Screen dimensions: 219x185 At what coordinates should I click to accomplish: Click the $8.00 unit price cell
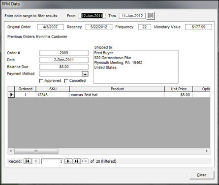pos(179,95)
